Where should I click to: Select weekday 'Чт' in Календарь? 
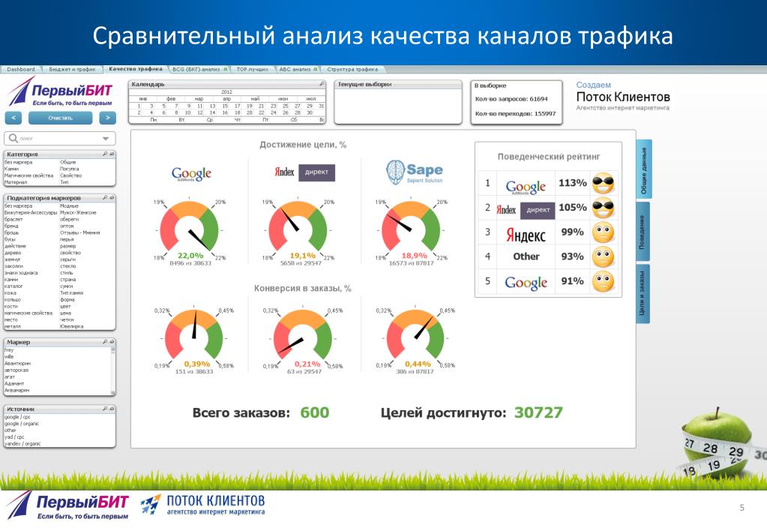[238, 119]
